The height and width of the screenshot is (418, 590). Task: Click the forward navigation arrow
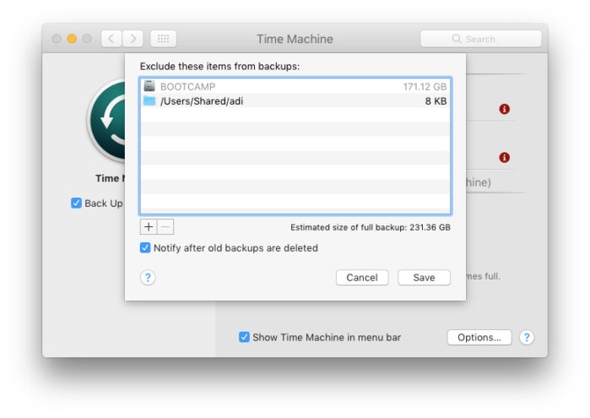tap(133, 39)
